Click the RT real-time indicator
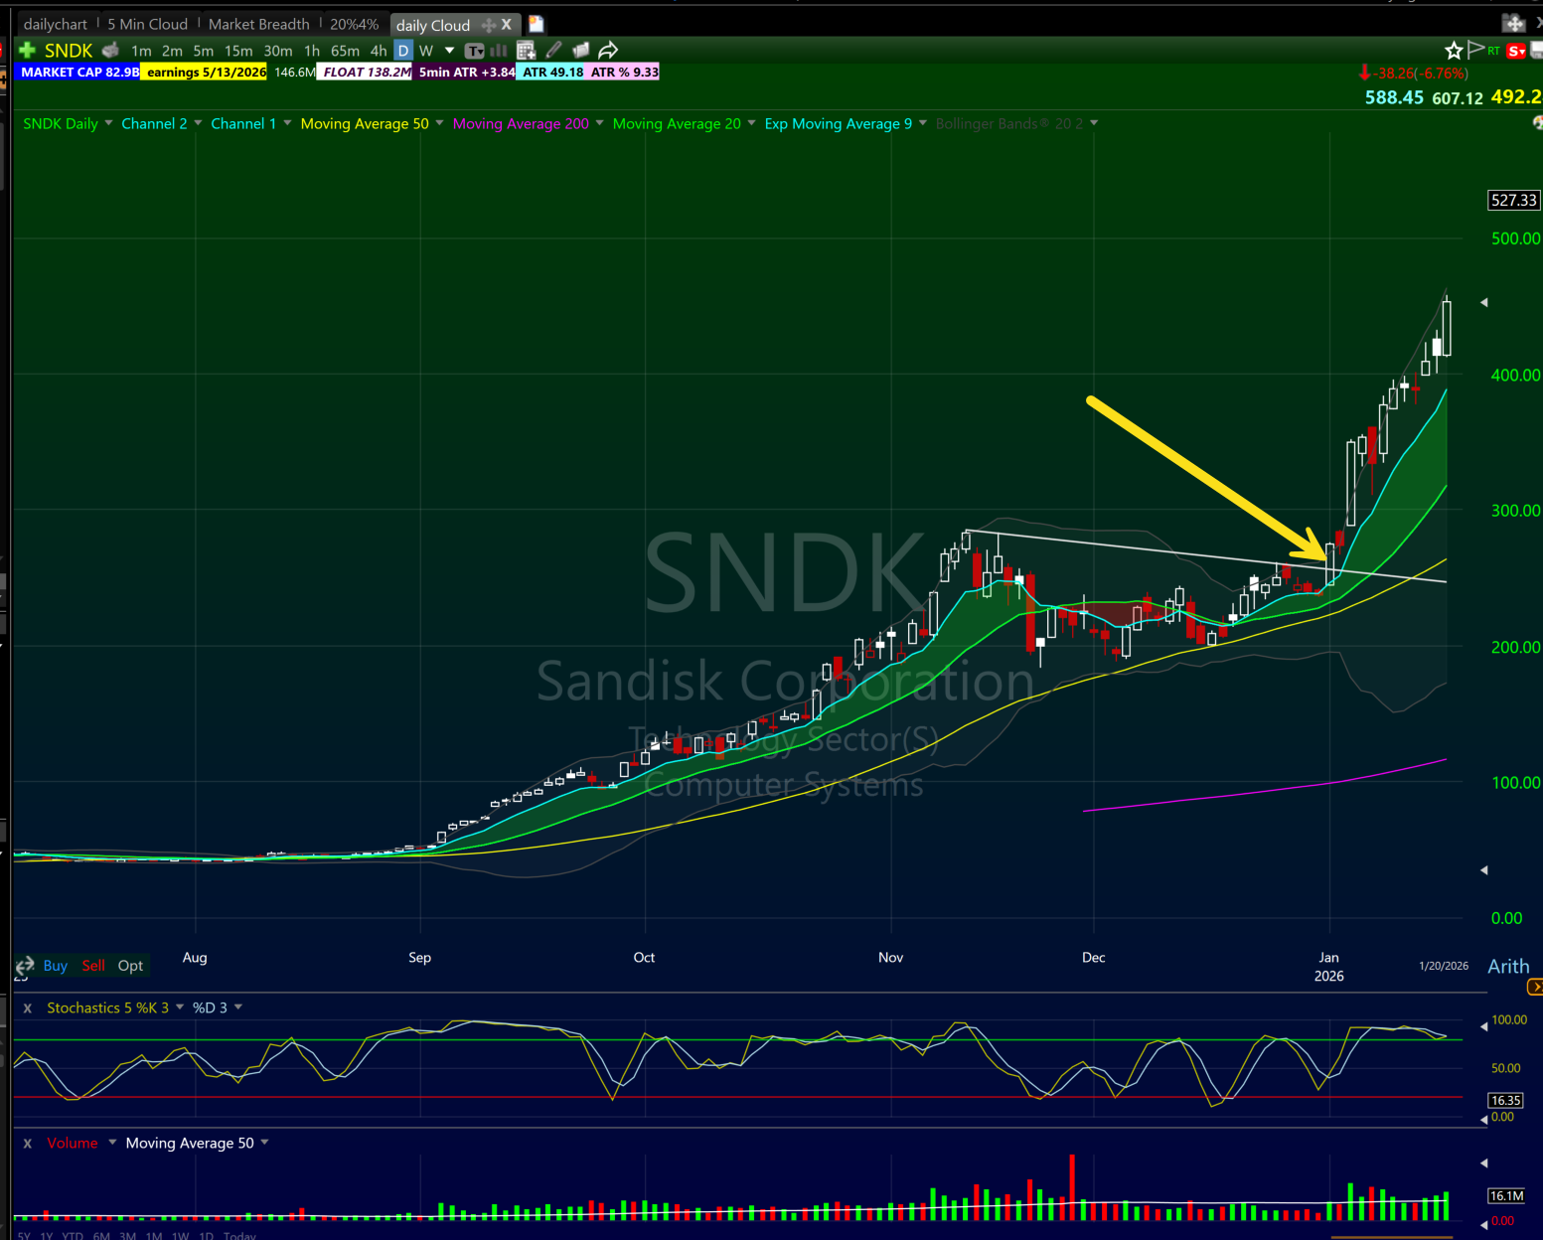This screenshot has width=1543, height=1240. click(1494, 51)
